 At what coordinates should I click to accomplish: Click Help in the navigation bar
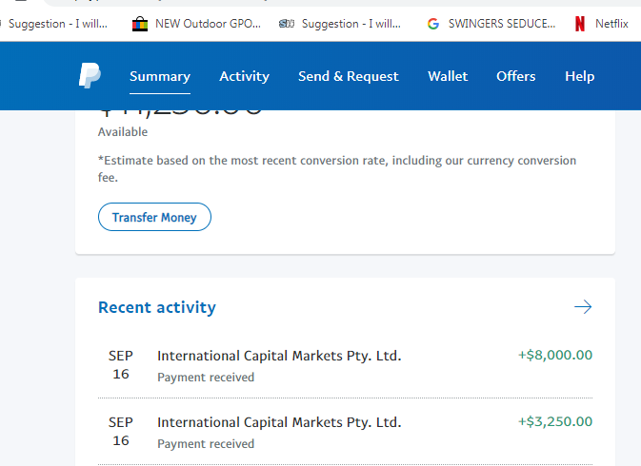click(579, 76)
